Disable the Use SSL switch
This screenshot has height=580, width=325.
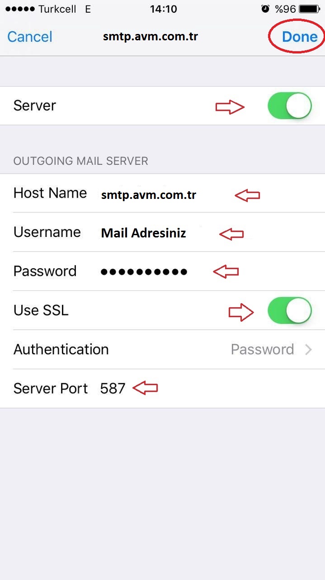coord(290,311)
